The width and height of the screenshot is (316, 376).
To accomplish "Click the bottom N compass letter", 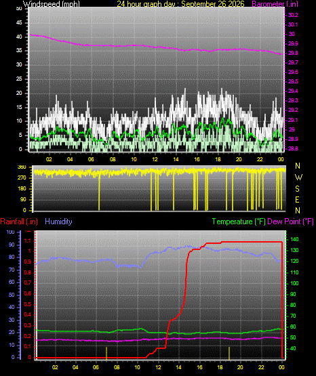I will click(298, 211).
